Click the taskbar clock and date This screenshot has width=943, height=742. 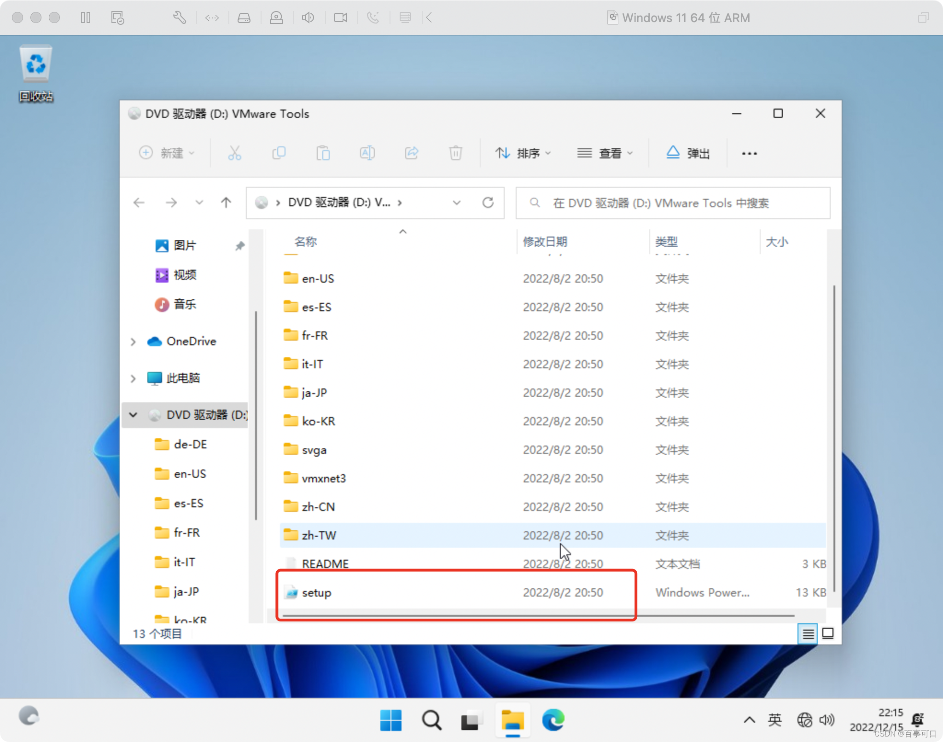tap(876, 719)
